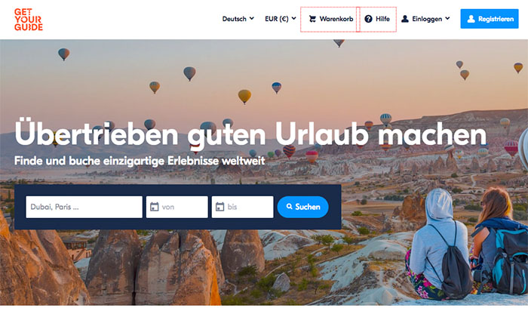Click the user icon in Registrieren button
Screen dimensions: 528x314
[471, 19]
